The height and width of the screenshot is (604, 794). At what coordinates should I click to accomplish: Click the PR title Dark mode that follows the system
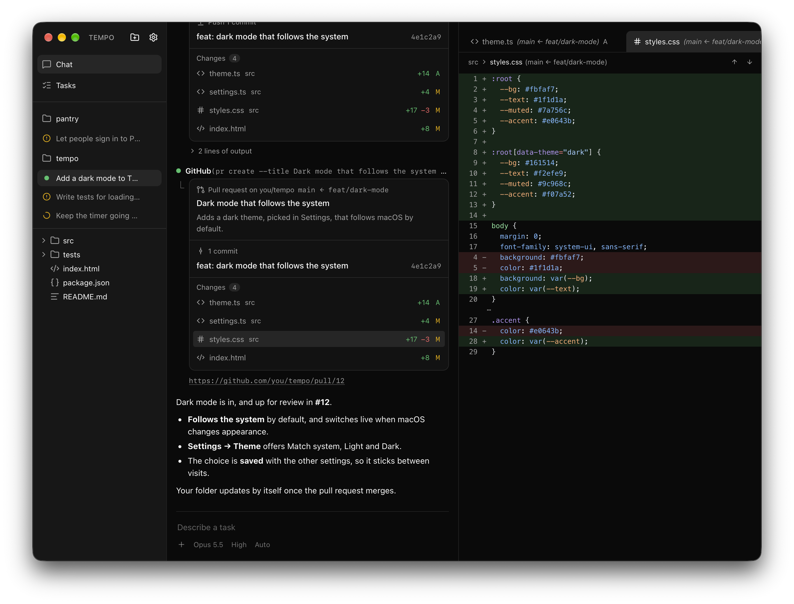click(x=263, y=203)
